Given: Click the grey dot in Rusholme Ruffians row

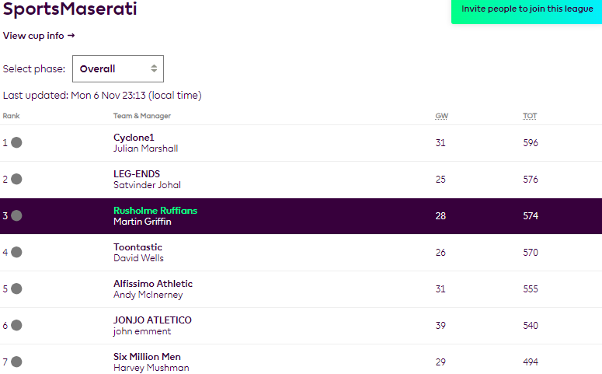Looking at the screenshot, I should tap(16, 215).
